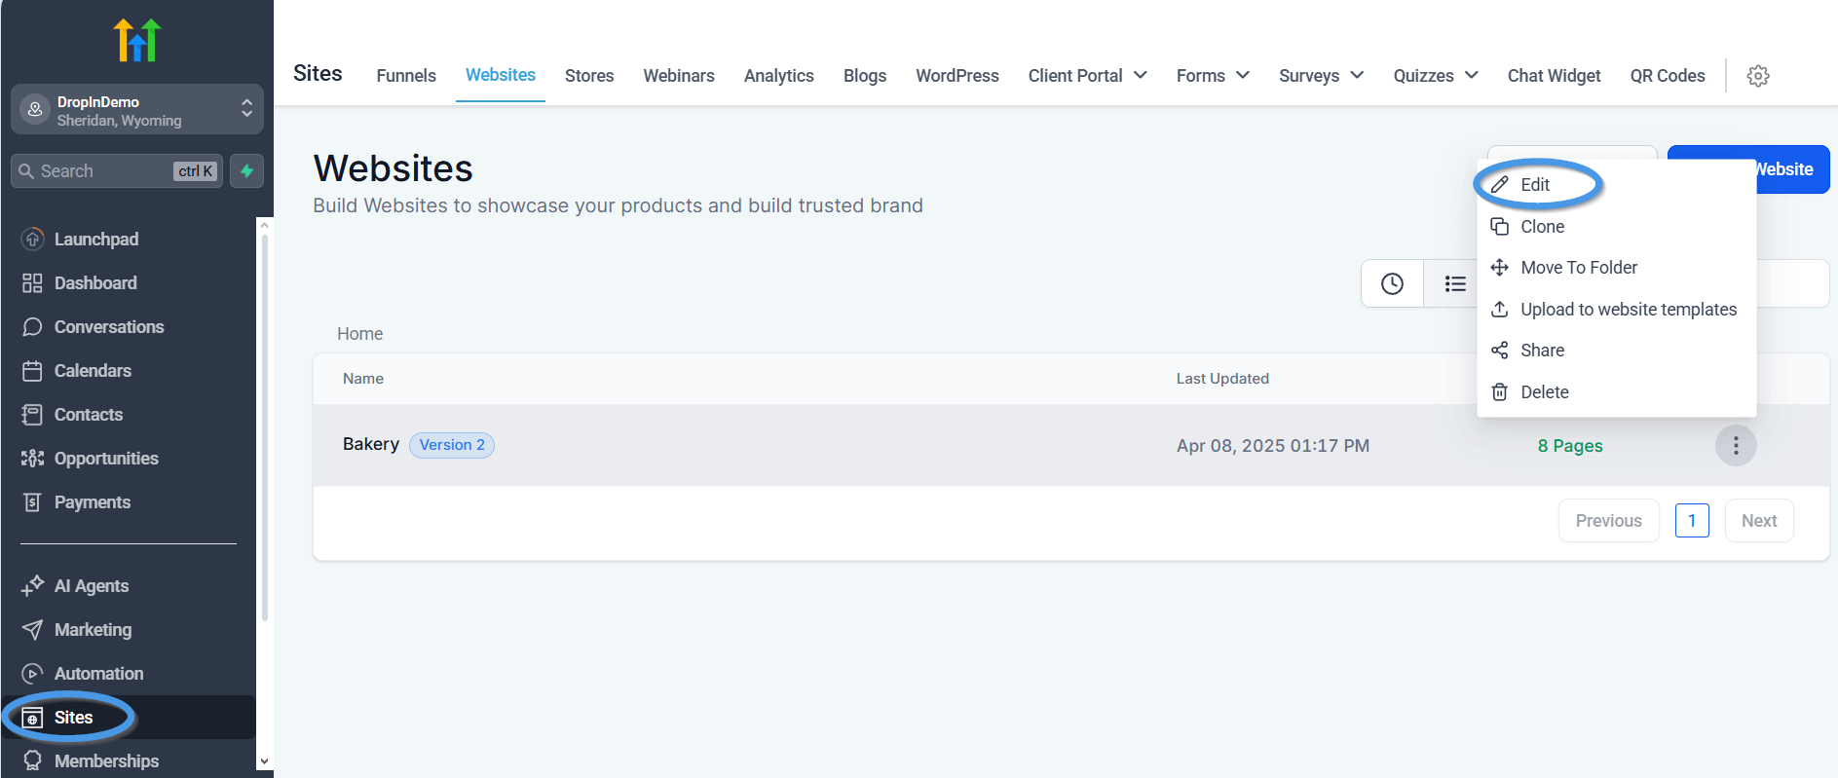Choose Clone from the context menu
The image size is (1838, 778).
(1616, 227)
